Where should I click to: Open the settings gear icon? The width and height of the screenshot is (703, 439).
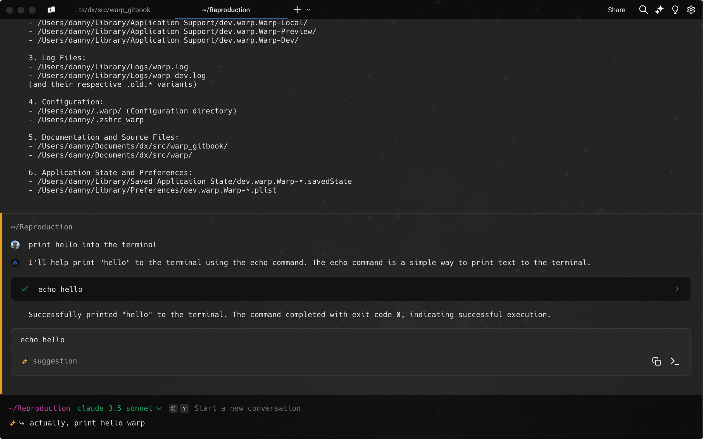[691, 10]
